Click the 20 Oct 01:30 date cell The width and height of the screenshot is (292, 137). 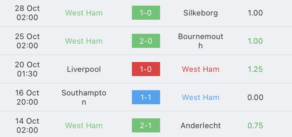28,69
